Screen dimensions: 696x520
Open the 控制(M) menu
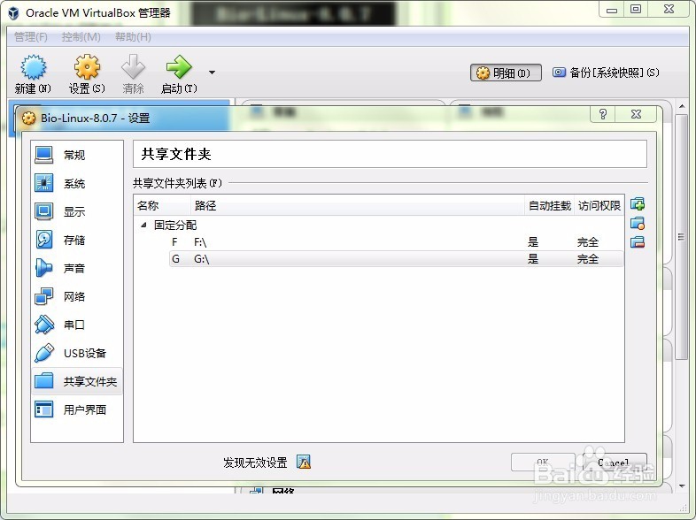pos(81,37)
